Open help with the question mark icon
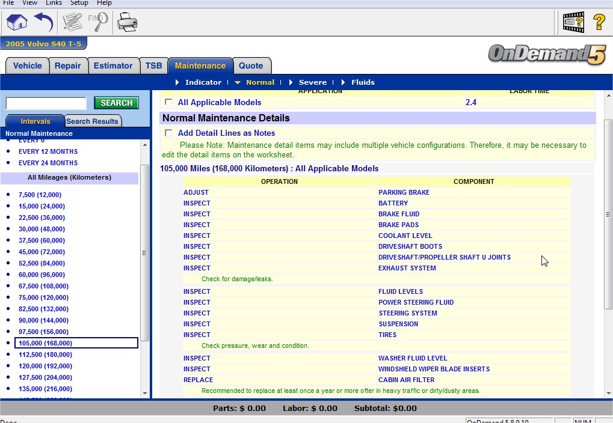The image size is (613, 423). tap(599, 22)
